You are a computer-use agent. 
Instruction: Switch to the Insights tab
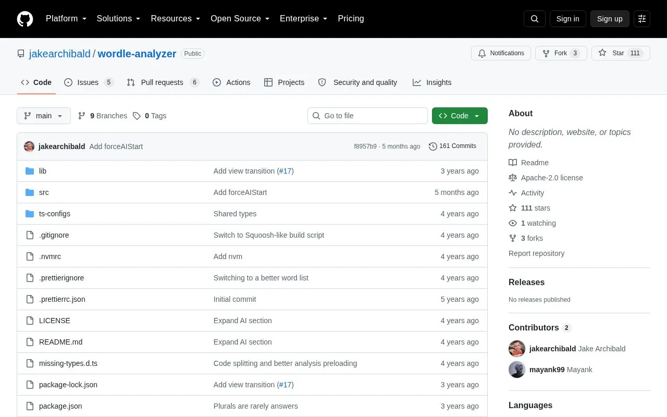432,82
